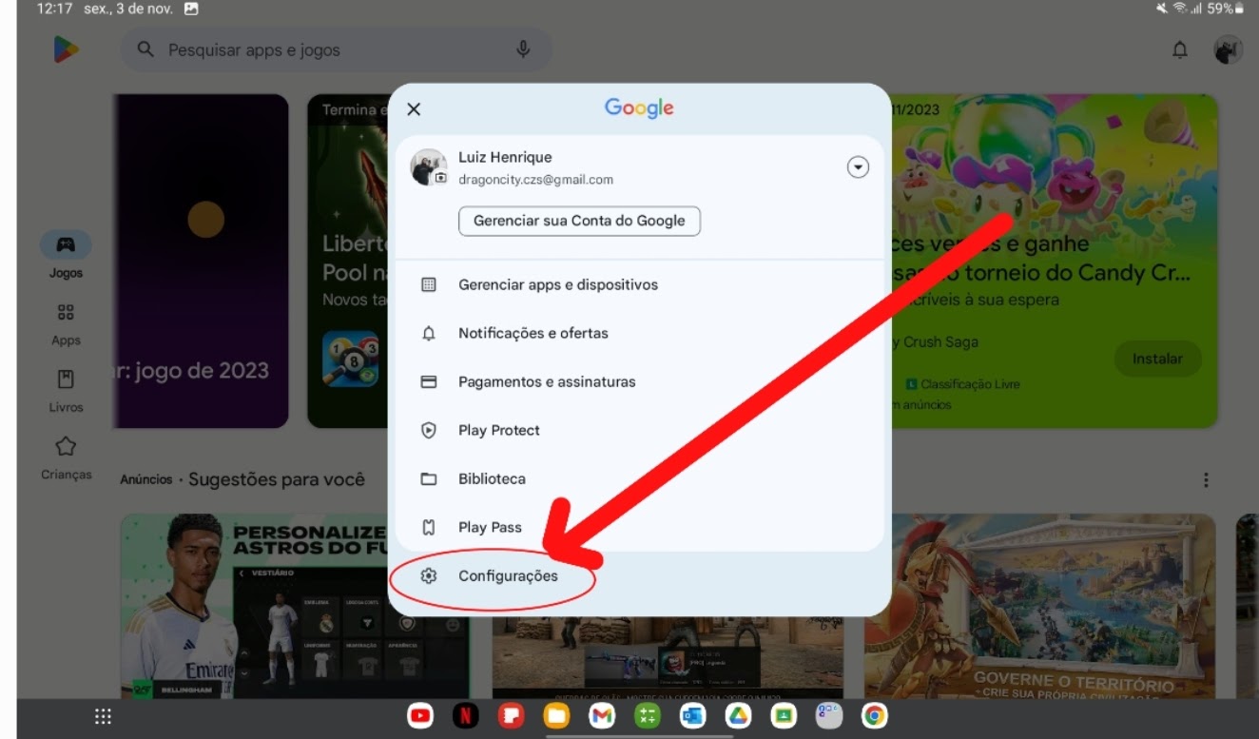Click the Sugestões para você heading

pos(277,479)
